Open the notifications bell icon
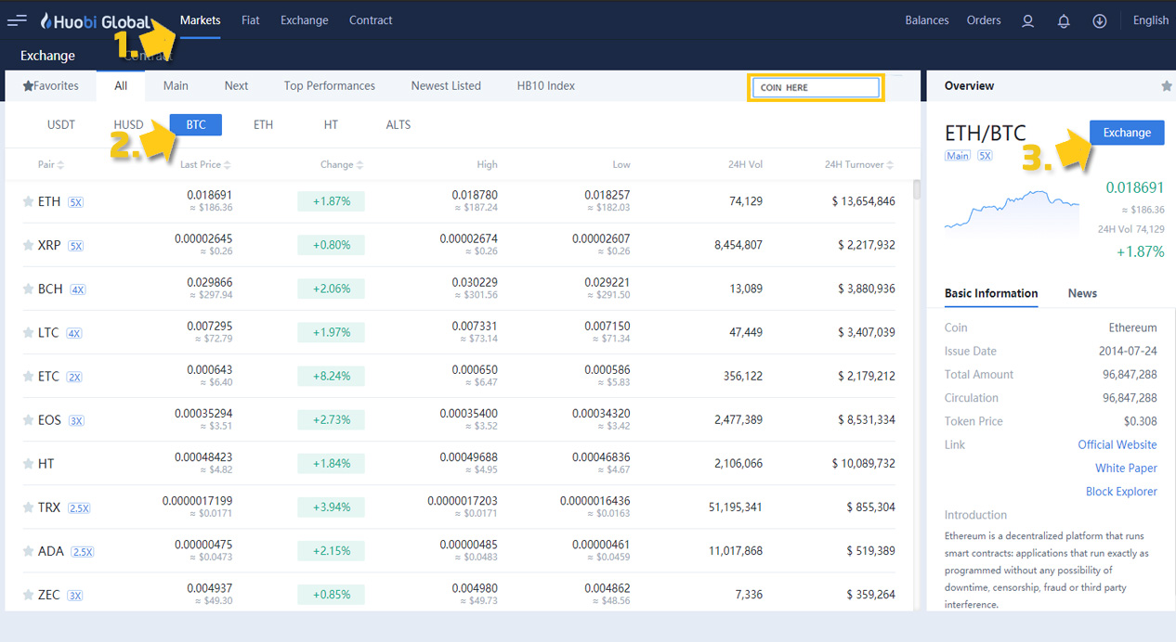Viewport: 1176px width, 642px height. (1064, 19)
